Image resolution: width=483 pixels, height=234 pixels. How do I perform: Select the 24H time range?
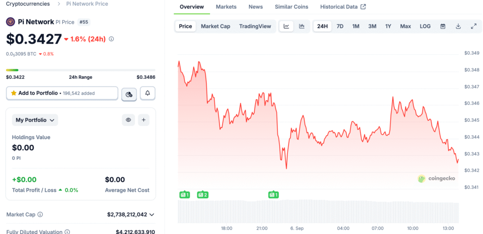click(x=322, y=26)
